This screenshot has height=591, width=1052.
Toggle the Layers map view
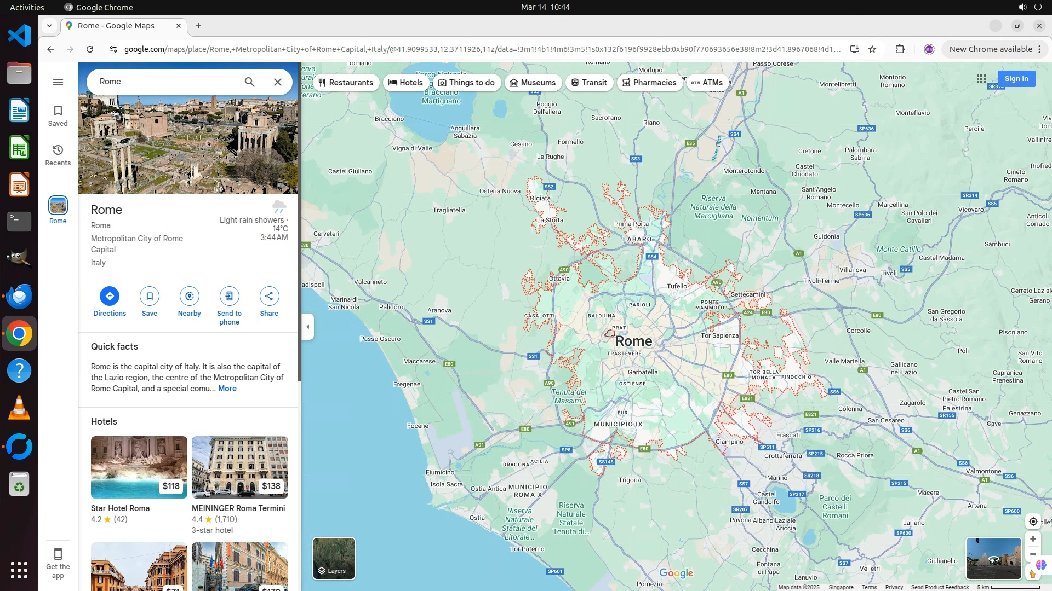coord(334,558)
